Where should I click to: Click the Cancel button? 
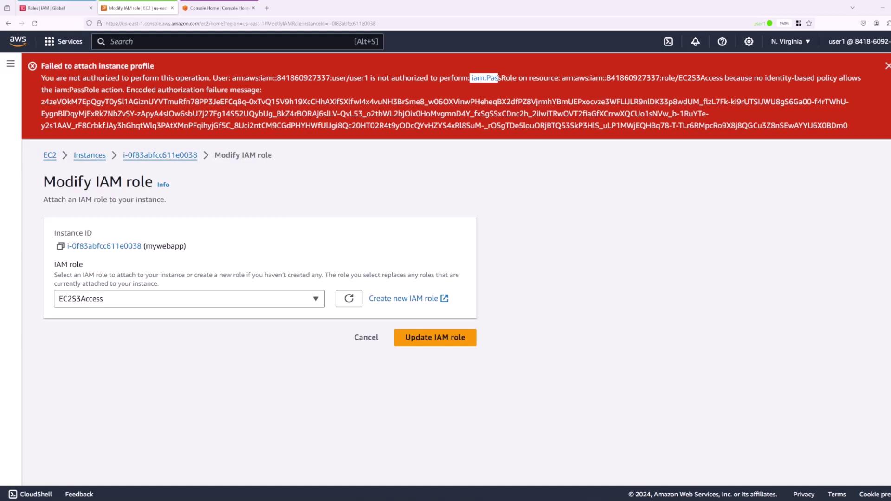[x=366, y=338]
